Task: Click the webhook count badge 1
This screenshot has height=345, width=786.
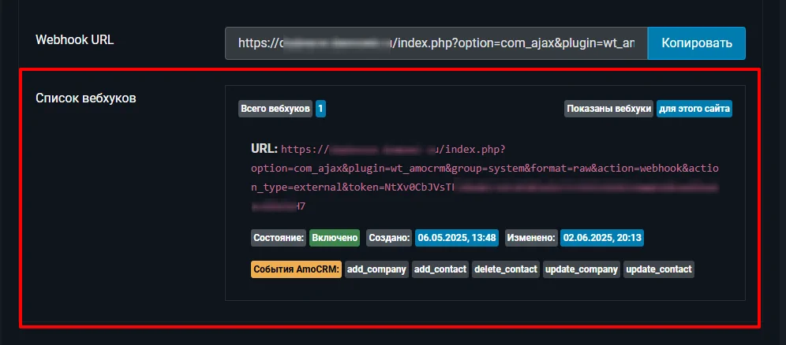Action: click(321, 109)
